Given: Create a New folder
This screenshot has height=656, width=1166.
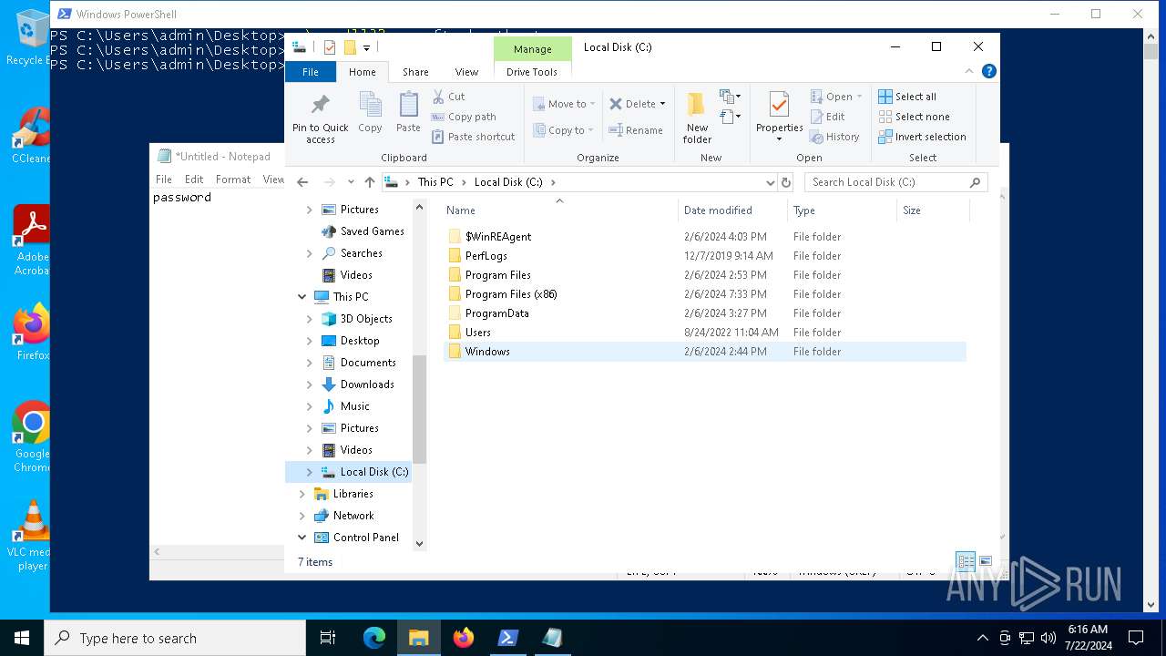Looking at the screenshot, I should click(x=697, y=118).
